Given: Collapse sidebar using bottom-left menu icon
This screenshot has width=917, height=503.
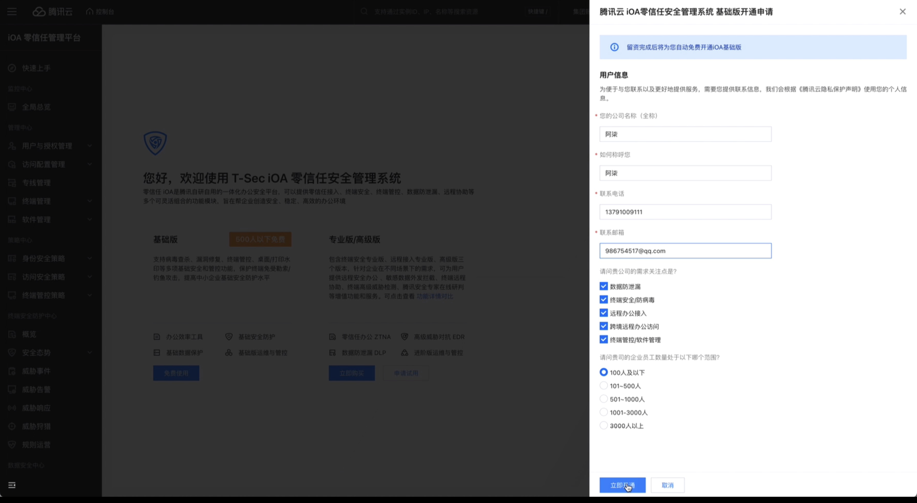Looking at the screenshot, I should [12, 485].
